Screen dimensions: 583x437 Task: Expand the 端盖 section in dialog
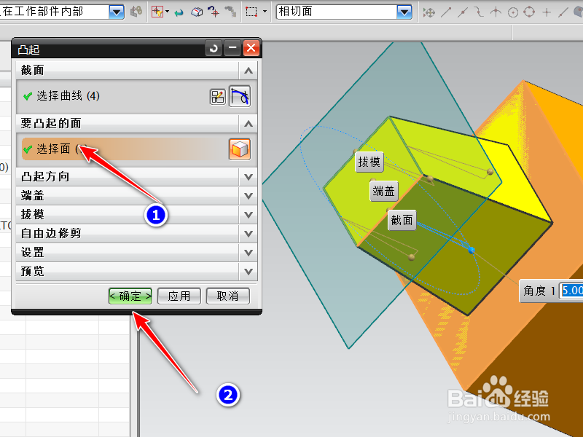point(249,196)
